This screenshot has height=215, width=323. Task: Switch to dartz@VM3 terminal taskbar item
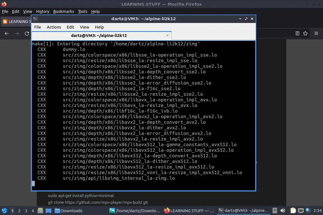[244, 211]
